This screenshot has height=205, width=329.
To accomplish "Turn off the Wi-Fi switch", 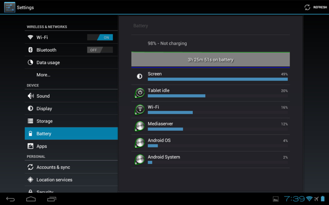I will (x=100, y=37).
